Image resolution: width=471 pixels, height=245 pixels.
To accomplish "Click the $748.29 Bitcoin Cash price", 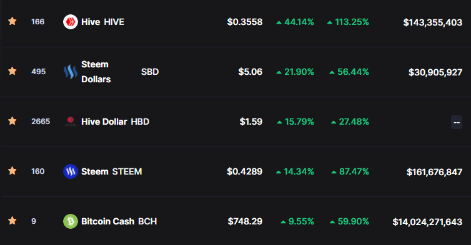I will (x=245, y=221).
